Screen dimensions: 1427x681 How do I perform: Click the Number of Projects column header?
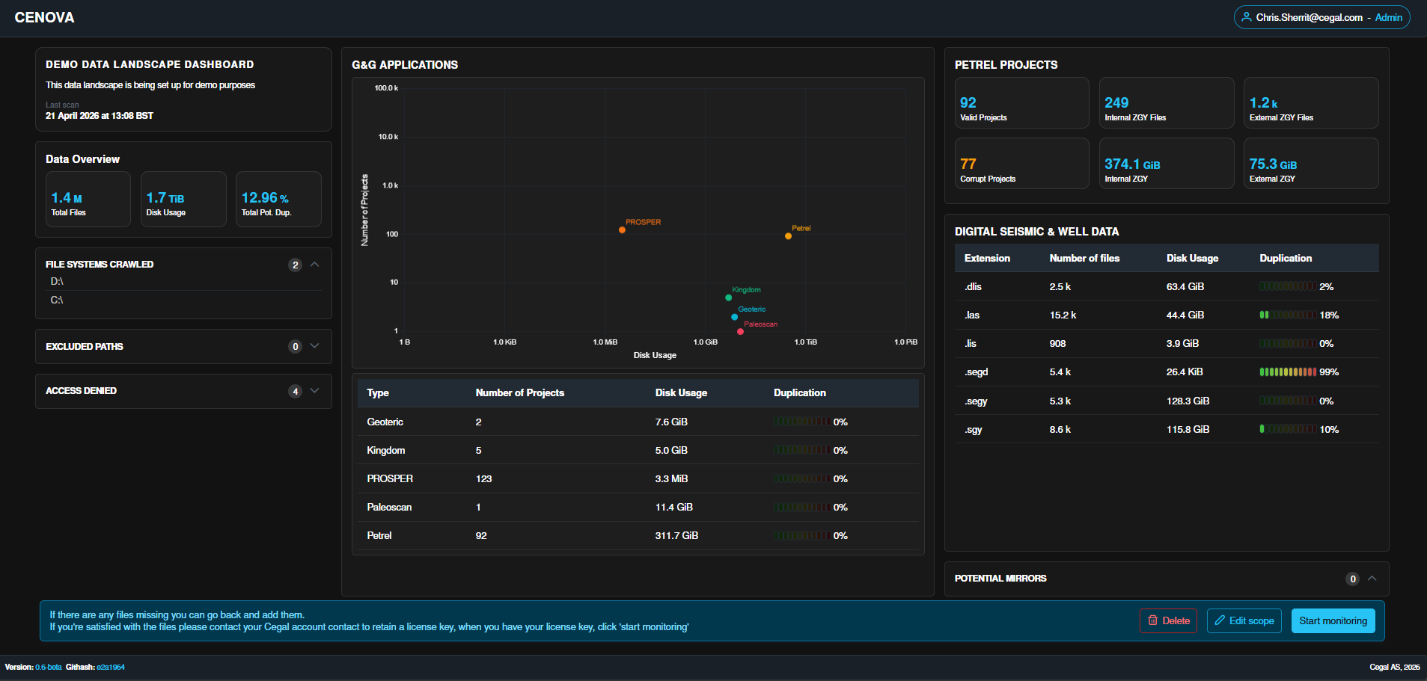coord(520,392)
